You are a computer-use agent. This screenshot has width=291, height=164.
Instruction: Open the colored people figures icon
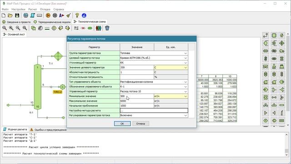click(x=99, y=28)
